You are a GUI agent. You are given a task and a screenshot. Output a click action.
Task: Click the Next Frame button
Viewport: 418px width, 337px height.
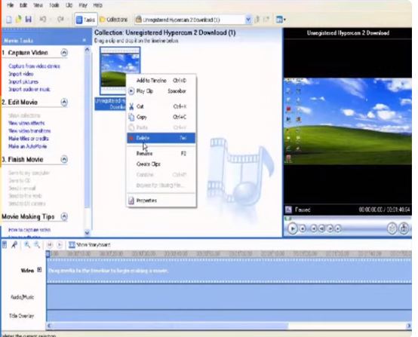(330, 228)
